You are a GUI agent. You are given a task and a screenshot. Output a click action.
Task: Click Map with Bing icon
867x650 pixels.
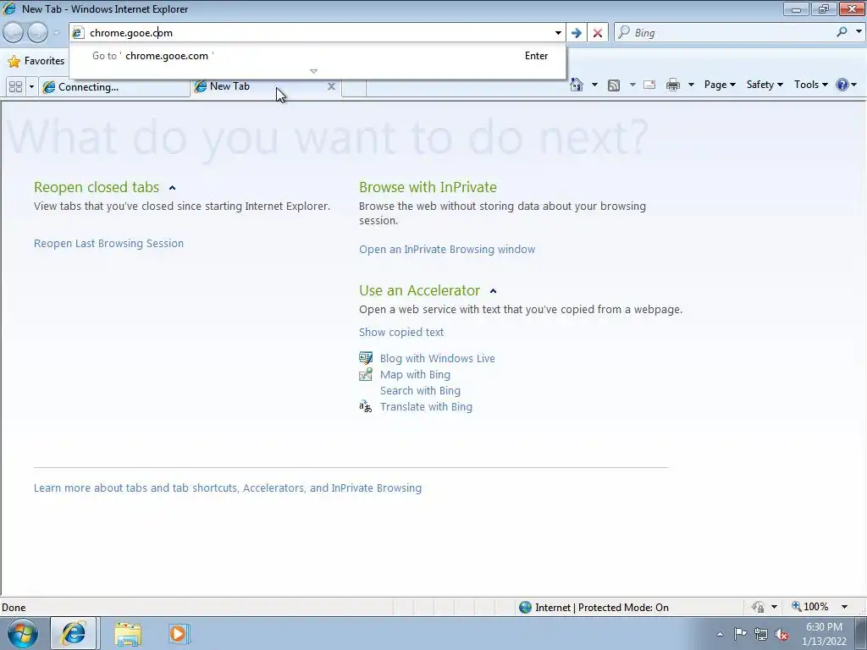[366, 375]
